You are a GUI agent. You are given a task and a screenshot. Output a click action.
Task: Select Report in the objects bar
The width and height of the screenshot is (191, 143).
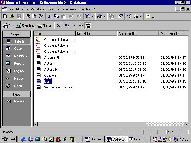17,63
